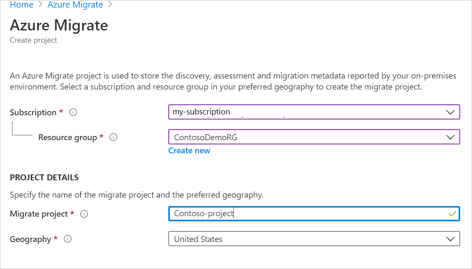This screenshot has height=269, width=472.
Task: Click the Create new link
Action: pyautogui.click(x=189, y=150)
